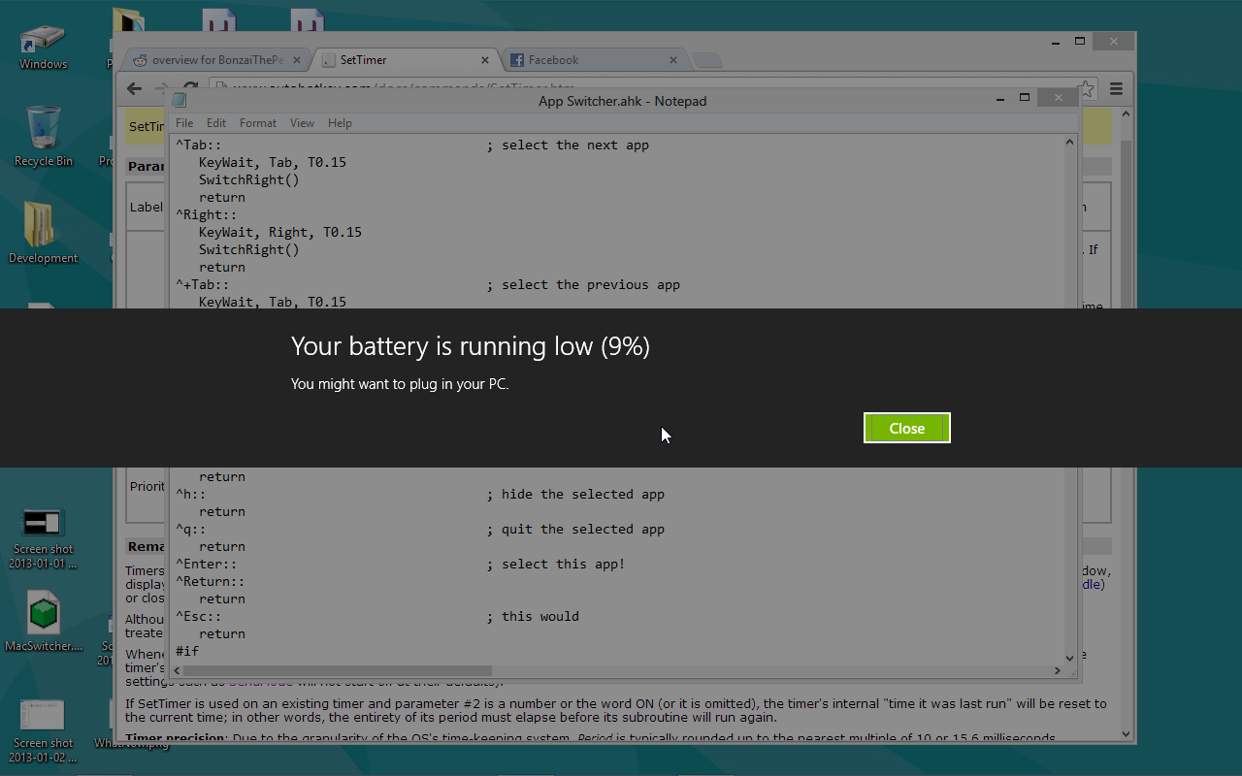The image size is (1242, 776).
Task: Maximize the App Switcher.ahk Notepad window
Action: pyautogui.click(x=1024, y=98)
